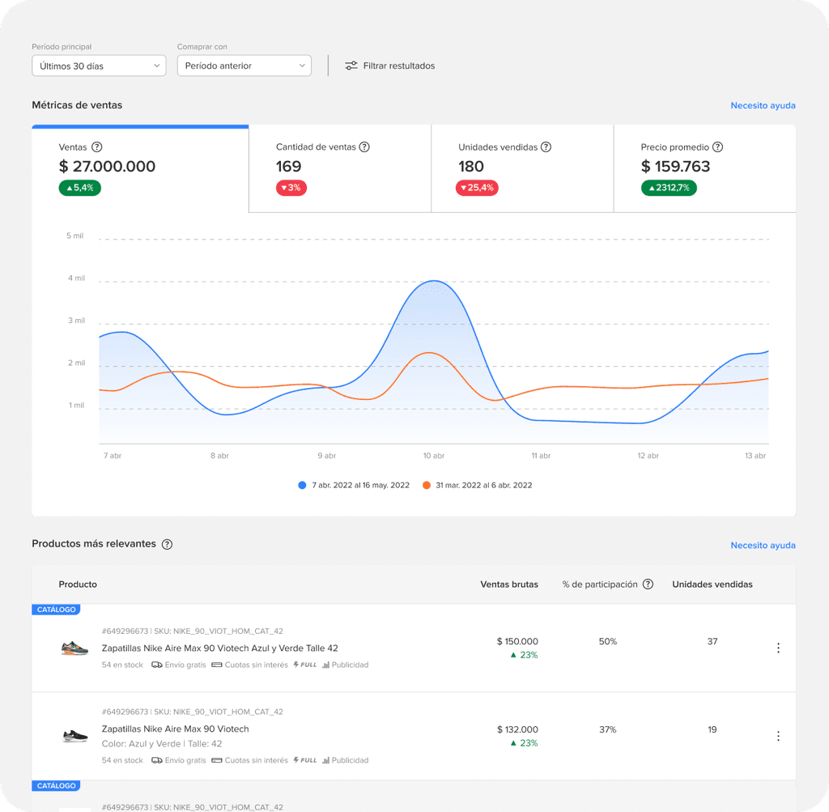This screenshot has width=829, height=812.
Task: Click the FULL lightning icon in second product
Action: [x=296, y=759]
